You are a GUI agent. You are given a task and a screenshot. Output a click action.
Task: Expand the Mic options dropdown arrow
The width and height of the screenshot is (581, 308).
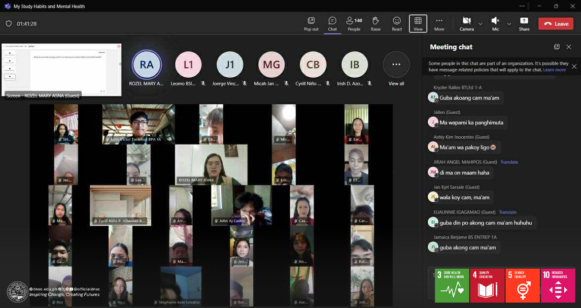tap(509, 24)
